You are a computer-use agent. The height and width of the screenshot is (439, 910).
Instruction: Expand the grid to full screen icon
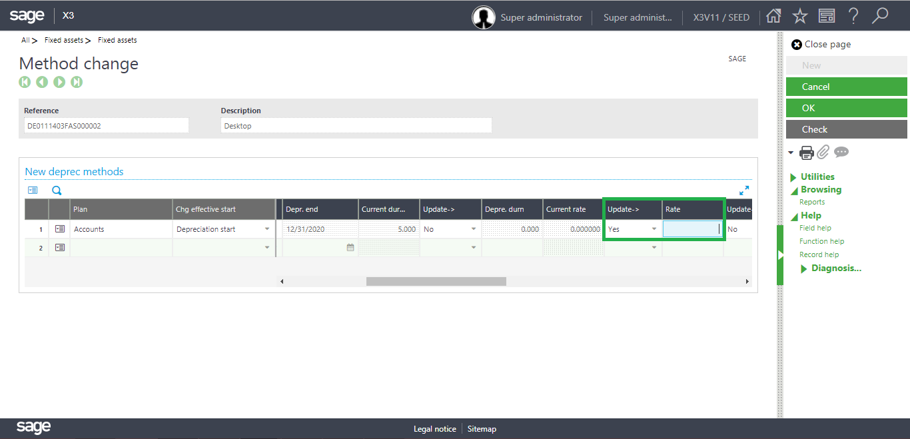click(x=745, y=189)
